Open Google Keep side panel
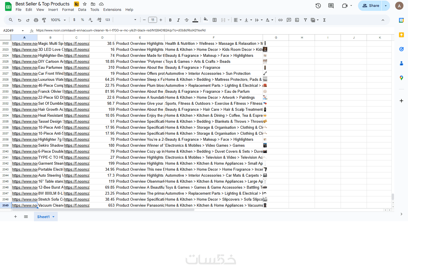The width and height of the screenshot is (422, 270). (x=401, y=35)
